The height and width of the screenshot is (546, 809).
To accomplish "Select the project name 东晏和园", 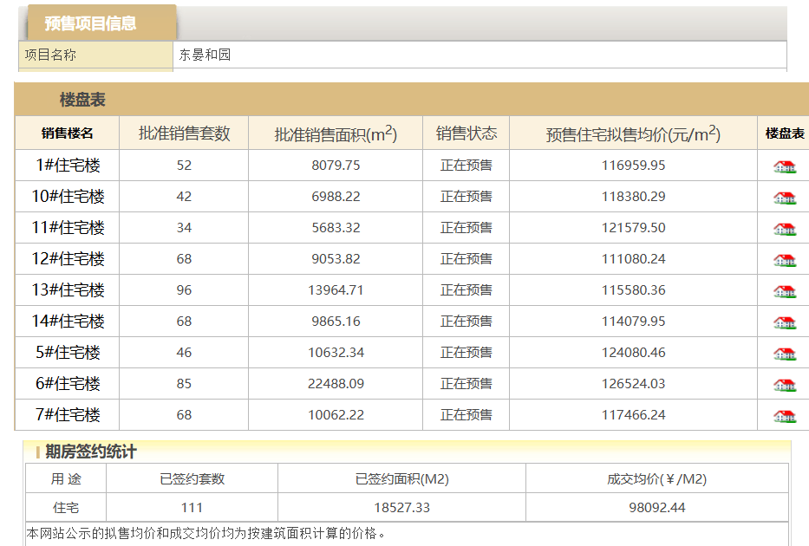I will coord(206,55).
